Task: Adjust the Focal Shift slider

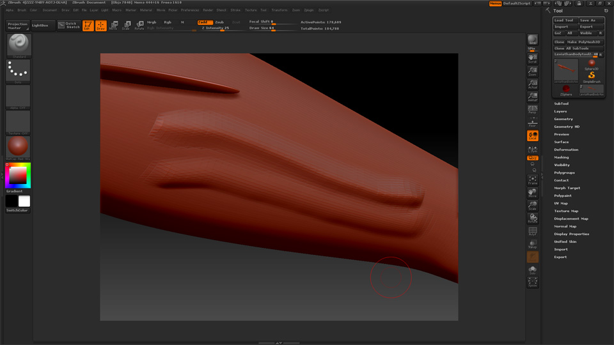Action: [272, 22]
